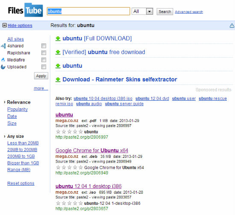The height and width of the screenshot is (215, 235).
Task: Click the Search button
Action: pyautogui.click(x=165, y=12)
